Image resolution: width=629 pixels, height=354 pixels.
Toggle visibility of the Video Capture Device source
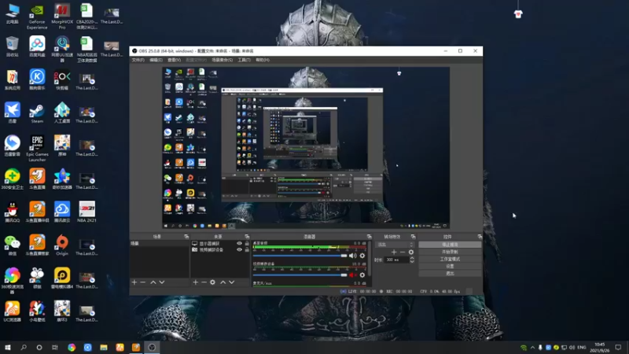(239, 249)
